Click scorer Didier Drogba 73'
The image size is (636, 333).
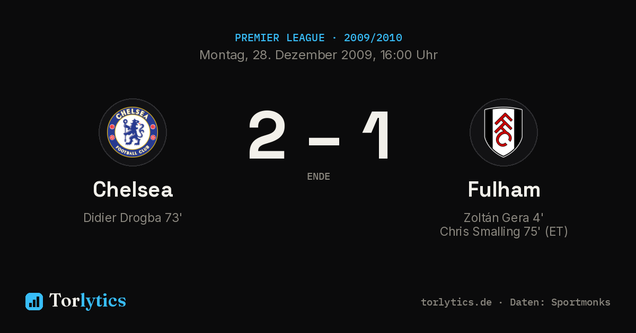[132, 218]
